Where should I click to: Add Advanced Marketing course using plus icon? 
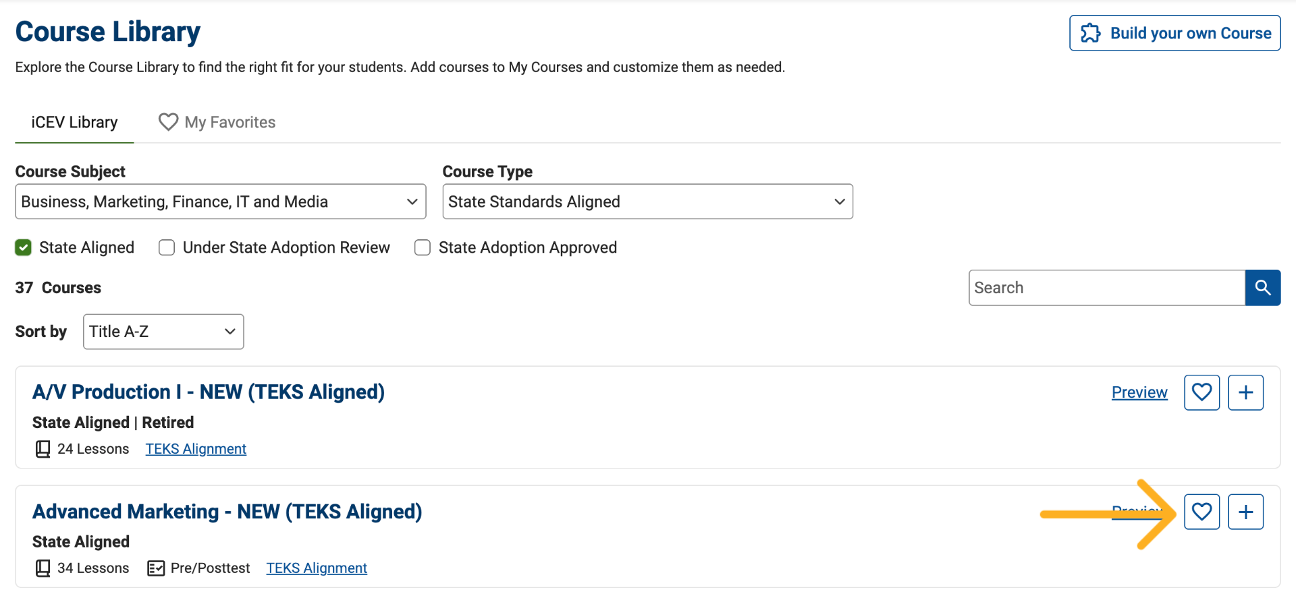coord(1245,512)
